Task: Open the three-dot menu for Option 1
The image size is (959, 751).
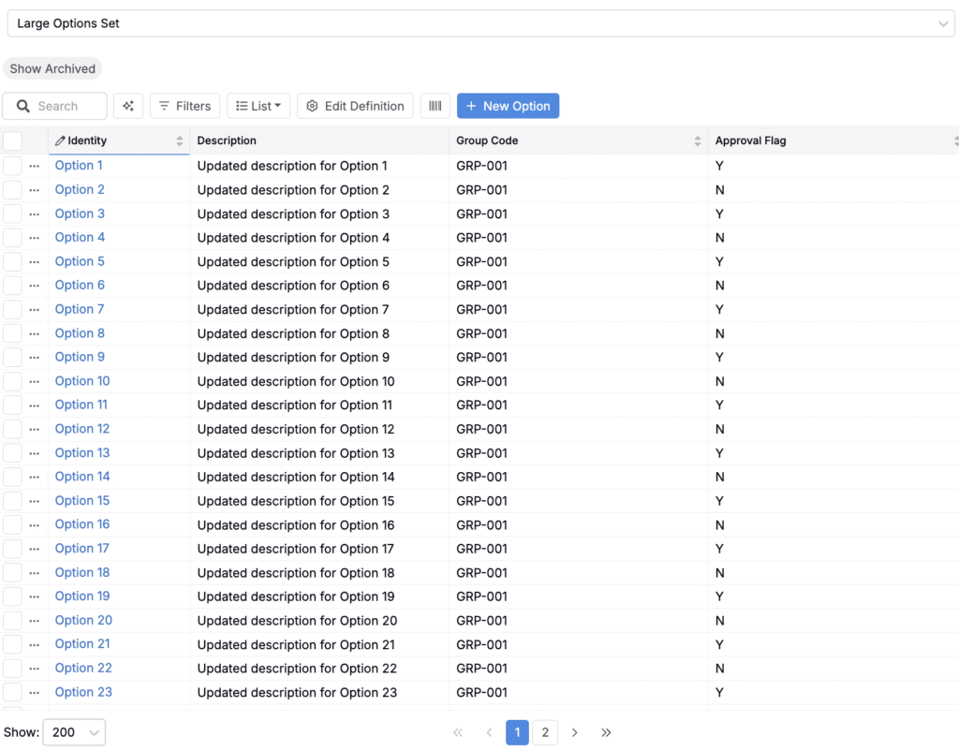Action: click(x=35, y=166)
